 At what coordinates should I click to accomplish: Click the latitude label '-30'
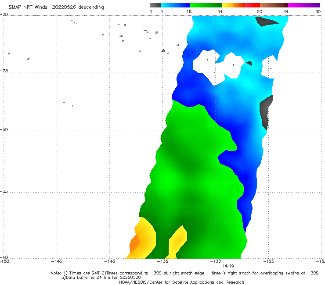(x=4, y=129)
